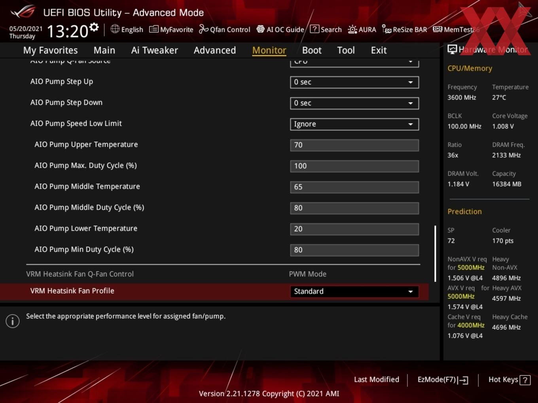Switch to the Main tab
This screenshot has height=403, width=538.
pos(104,50)
